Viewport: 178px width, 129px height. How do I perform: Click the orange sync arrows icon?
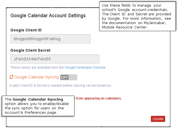click(x=12, y=77)
